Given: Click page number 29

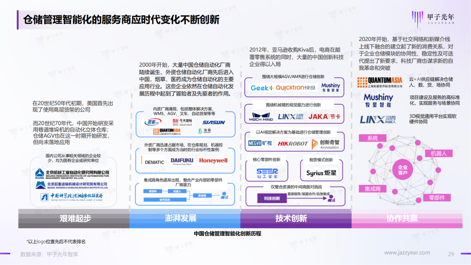Looking at the screenshot, I should click(451, 254).
